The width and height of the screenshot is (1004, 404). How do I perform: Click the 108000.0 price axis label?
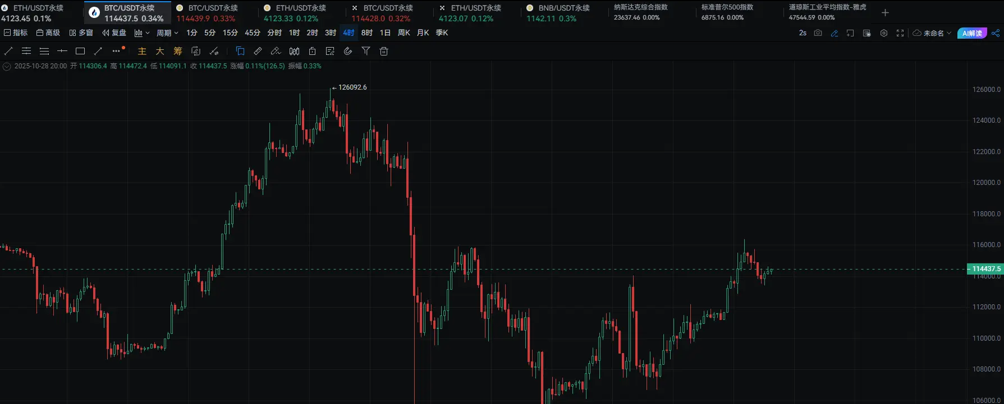pyautogui.click(x=987, y=369)
